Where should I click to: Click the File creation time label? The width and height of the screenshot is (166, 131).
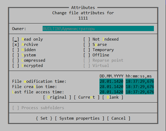(34, 87)
